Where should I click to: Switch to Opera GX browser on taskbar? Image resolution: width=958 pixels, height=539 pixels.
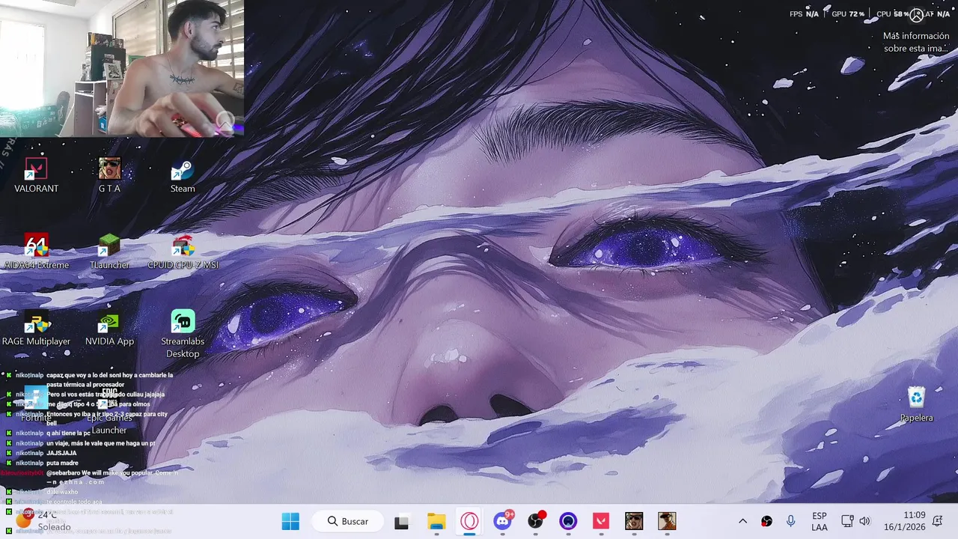tap(469, 521)
